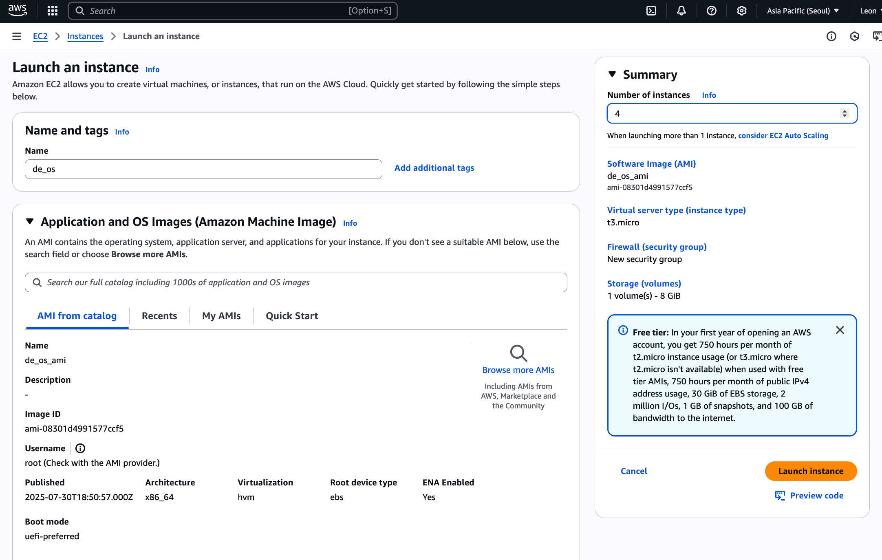This screenshot has width=882, height=560.
Task: Switch to the Quick Start tab
Action: (x=292, y=316)
